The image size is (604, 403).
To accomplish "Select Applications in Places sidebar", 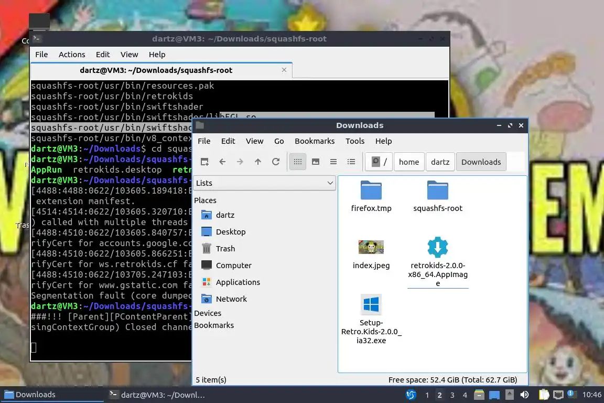I will [238, 282].
